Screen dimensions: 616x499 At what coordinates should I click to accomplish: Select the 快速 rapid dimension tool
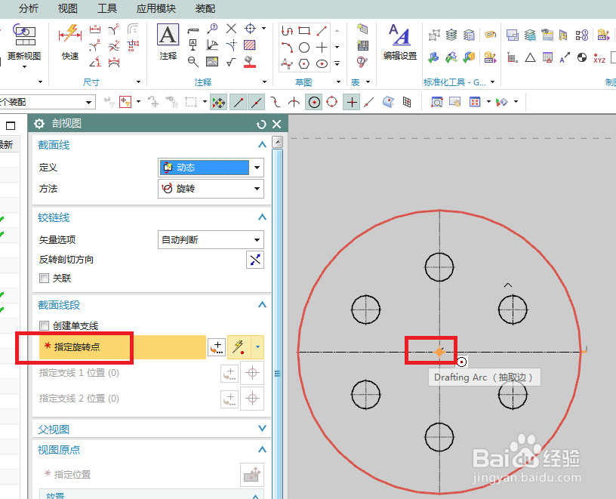tap(70, 42)
